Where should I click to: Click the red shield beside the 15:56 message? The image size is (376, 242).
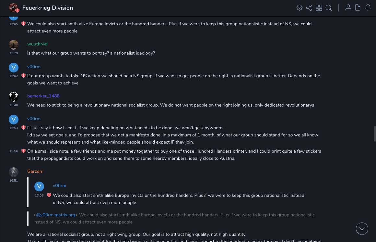23,151
